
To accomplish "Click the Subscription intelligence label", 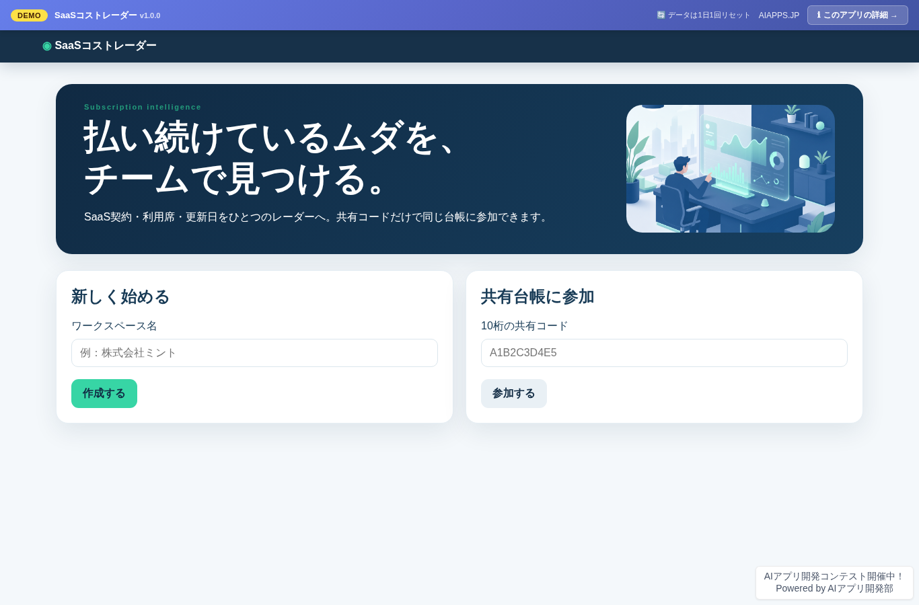I will tap(143, 107).
